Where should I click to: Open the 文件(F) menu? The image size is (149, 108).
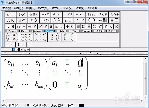[x=7, y=8]
